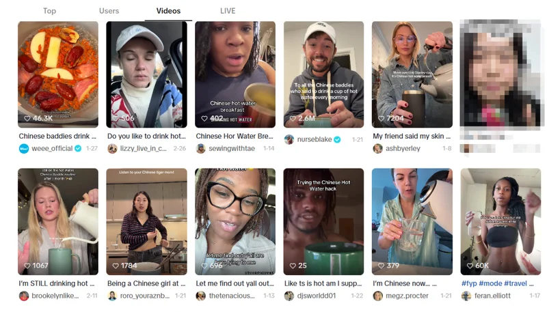547x312 pixels.
Task: Click the heart icon showing 60K likes
Action: pos(470,266)
